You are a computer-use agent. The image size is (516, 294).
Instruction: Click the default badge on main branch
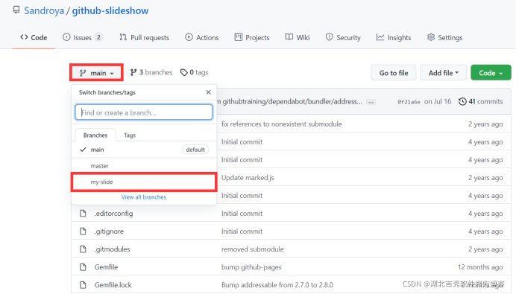point(195,150)
